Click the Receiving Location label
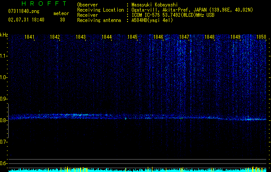Viewport: 271px width, 172px height. tap(100, 10)
